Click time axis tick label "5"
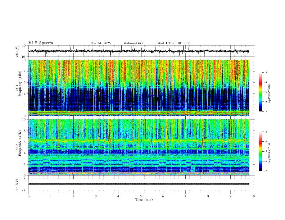285x220 pixels. 141,196
